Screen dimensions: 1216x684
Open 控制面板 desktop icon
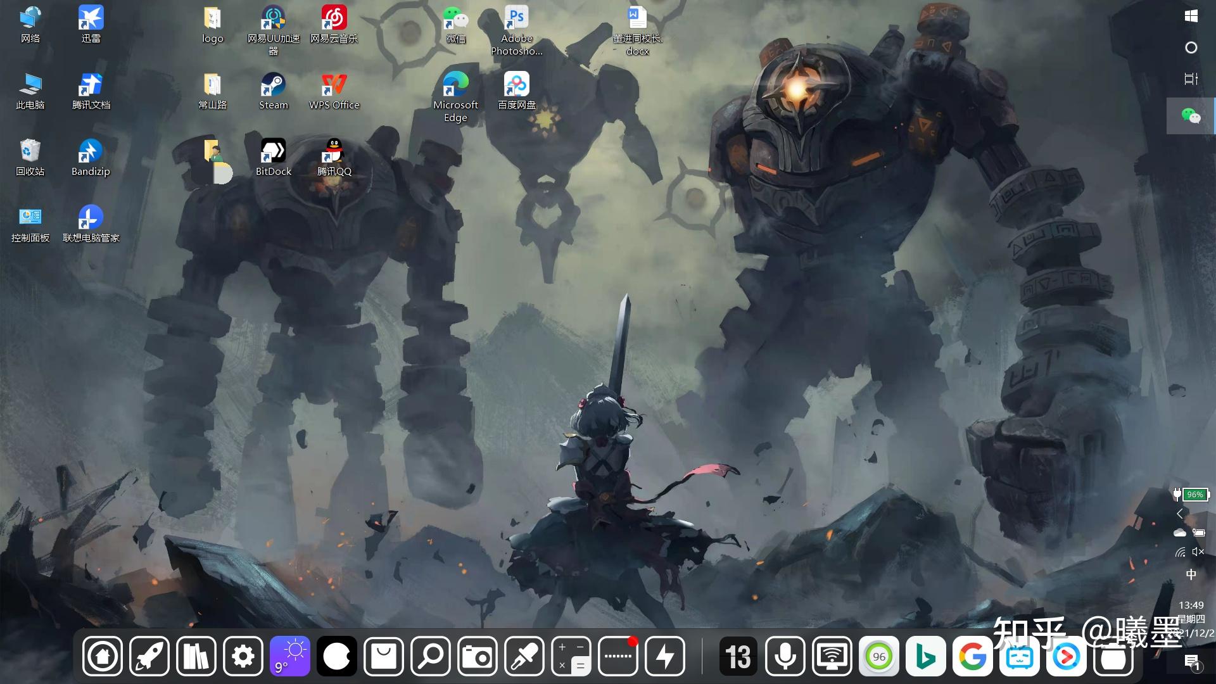[30, 224]
